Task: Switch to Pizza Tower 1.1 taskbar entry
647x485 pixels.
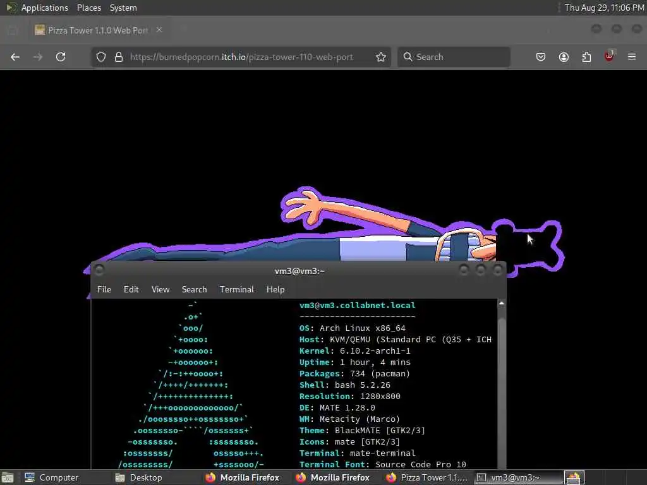Action: [x=427, y=477]
